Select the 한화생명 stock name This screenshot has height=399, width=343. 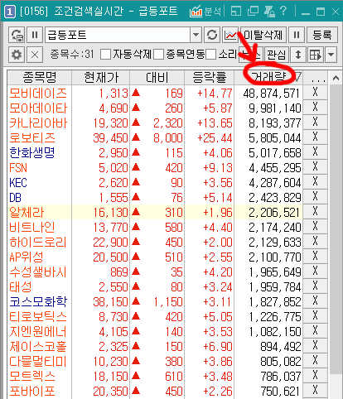tap(32, 153)
